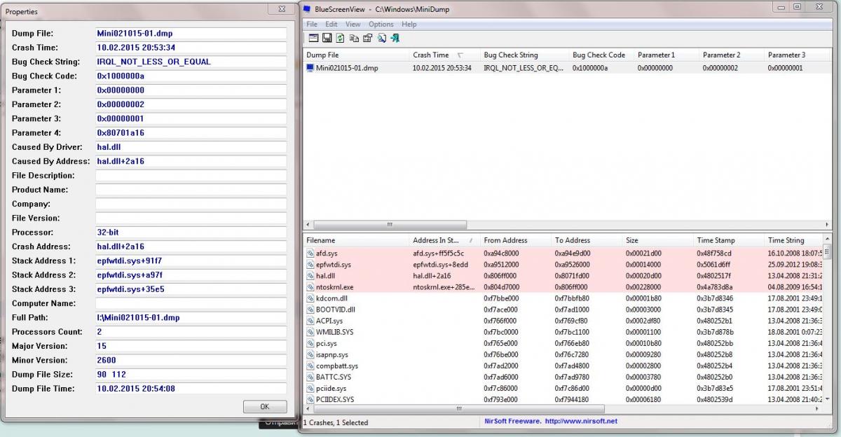Viewport: 841px width, 437px height.
Task: Open the View menu
Action: (353, 25)
